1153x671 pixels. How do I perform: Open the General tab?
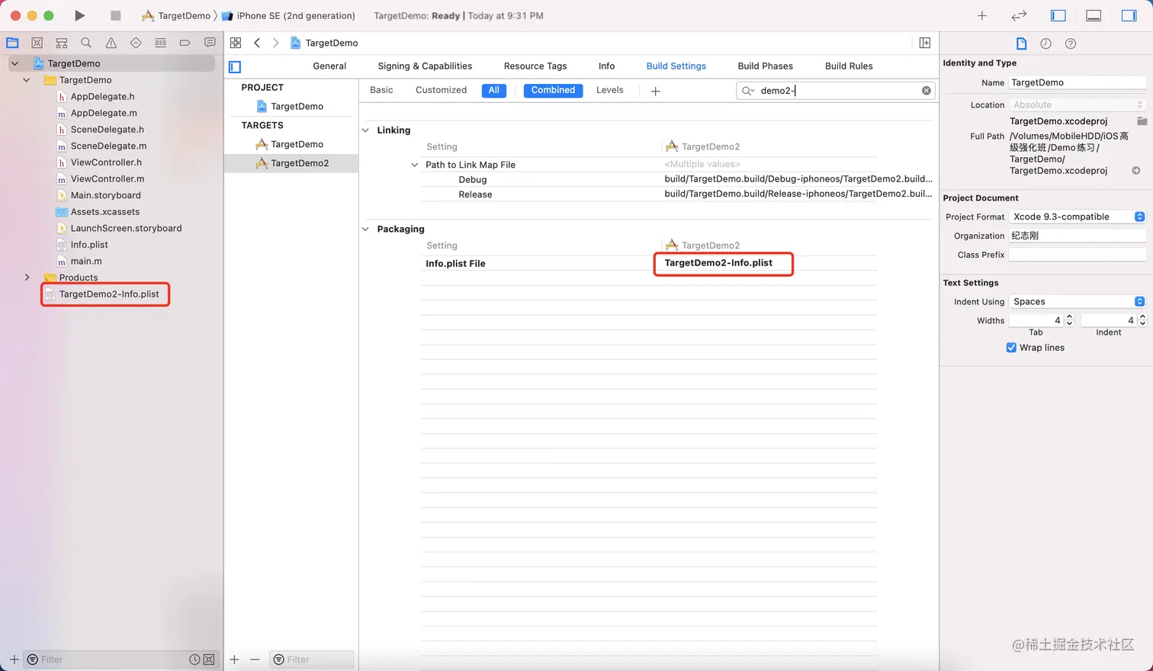pos(329,66)
